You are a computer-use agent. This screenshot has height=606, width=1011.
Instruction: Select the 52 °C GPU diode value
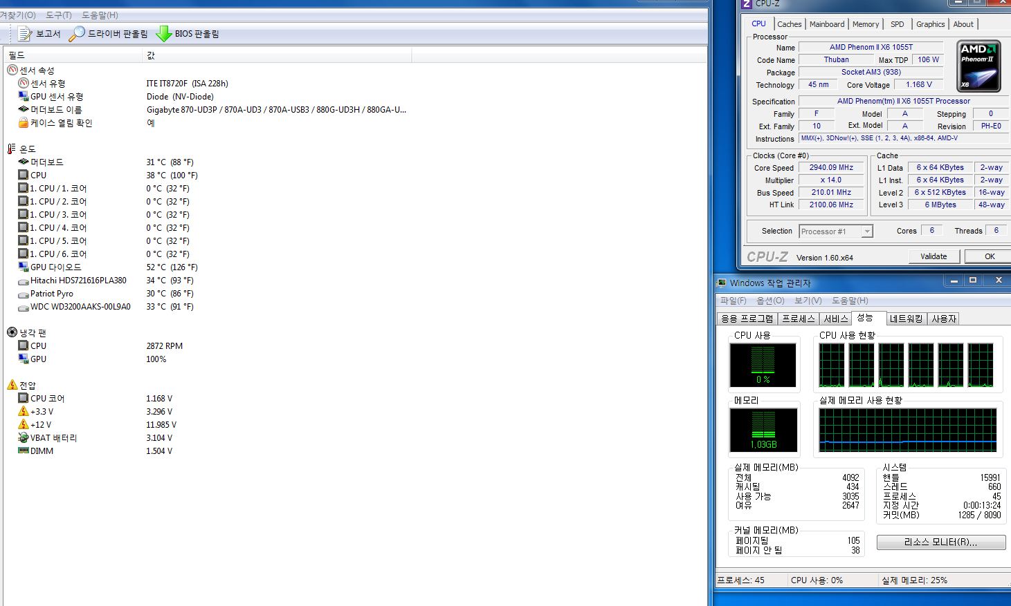click(172, 267)
